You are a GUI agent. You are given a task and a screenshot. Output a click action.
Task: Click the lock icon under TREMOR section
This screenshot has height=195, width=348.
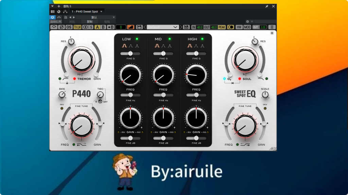coord(67,83)
